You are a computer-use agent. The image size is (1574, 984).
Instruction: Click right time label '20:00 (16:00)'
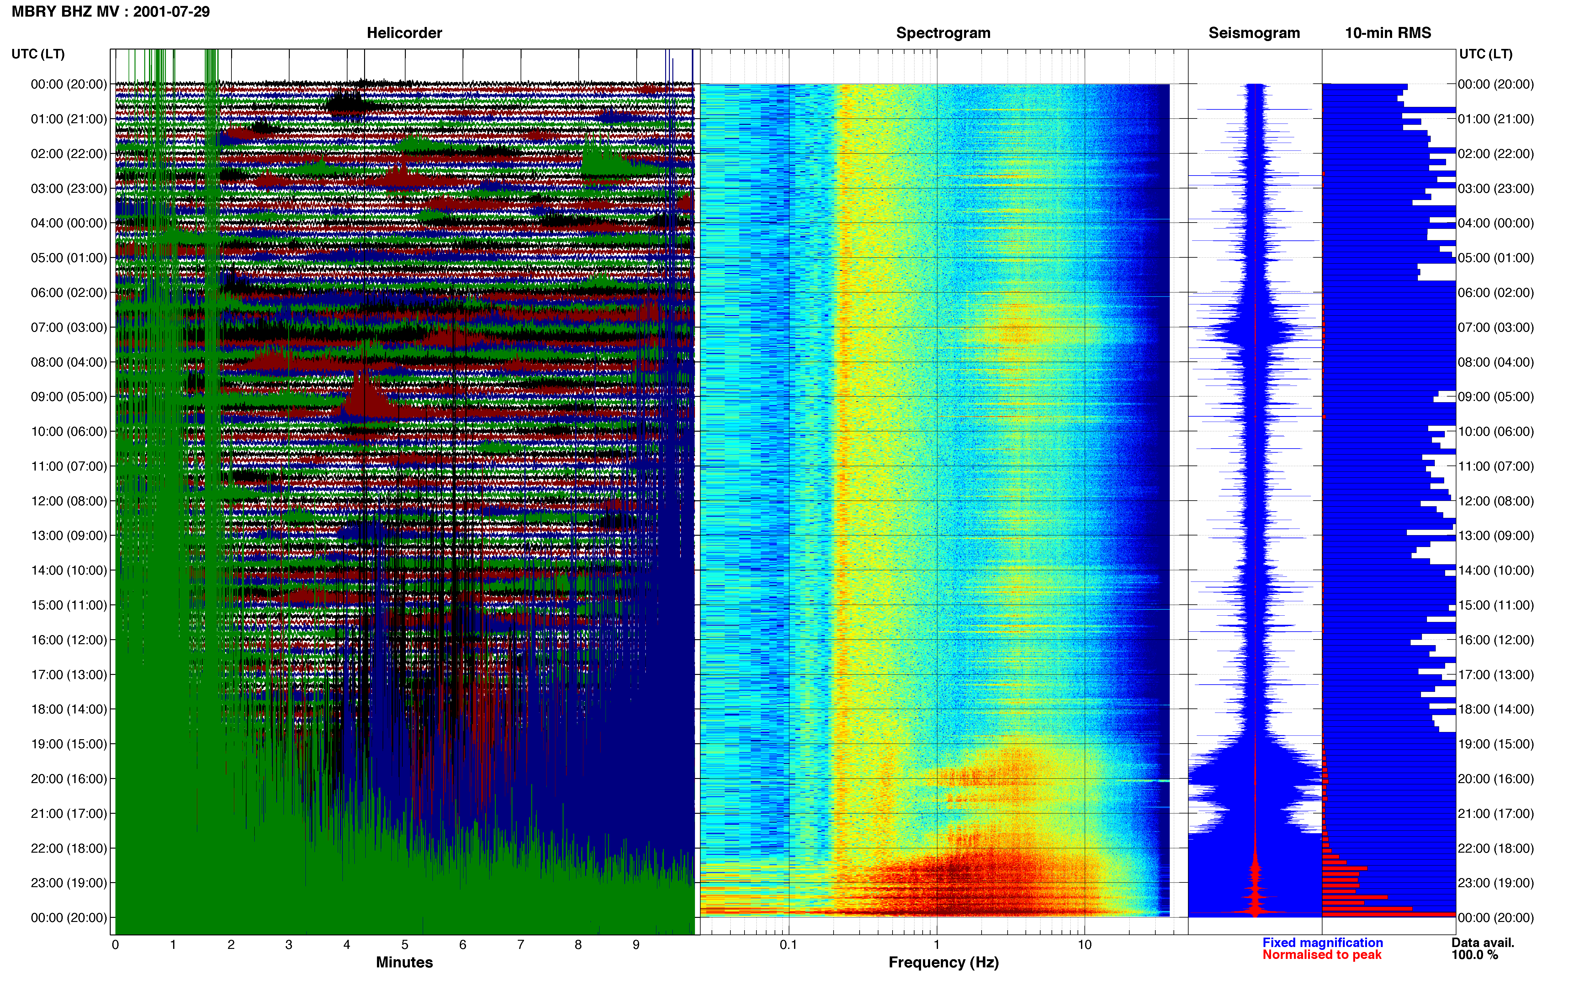(x=1496, y=779)
